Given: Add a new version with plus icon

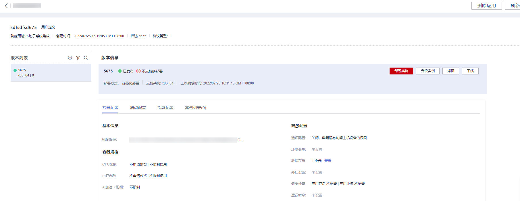Looking at the screenshot, I should pyautogui.click(x=70, y=58).
